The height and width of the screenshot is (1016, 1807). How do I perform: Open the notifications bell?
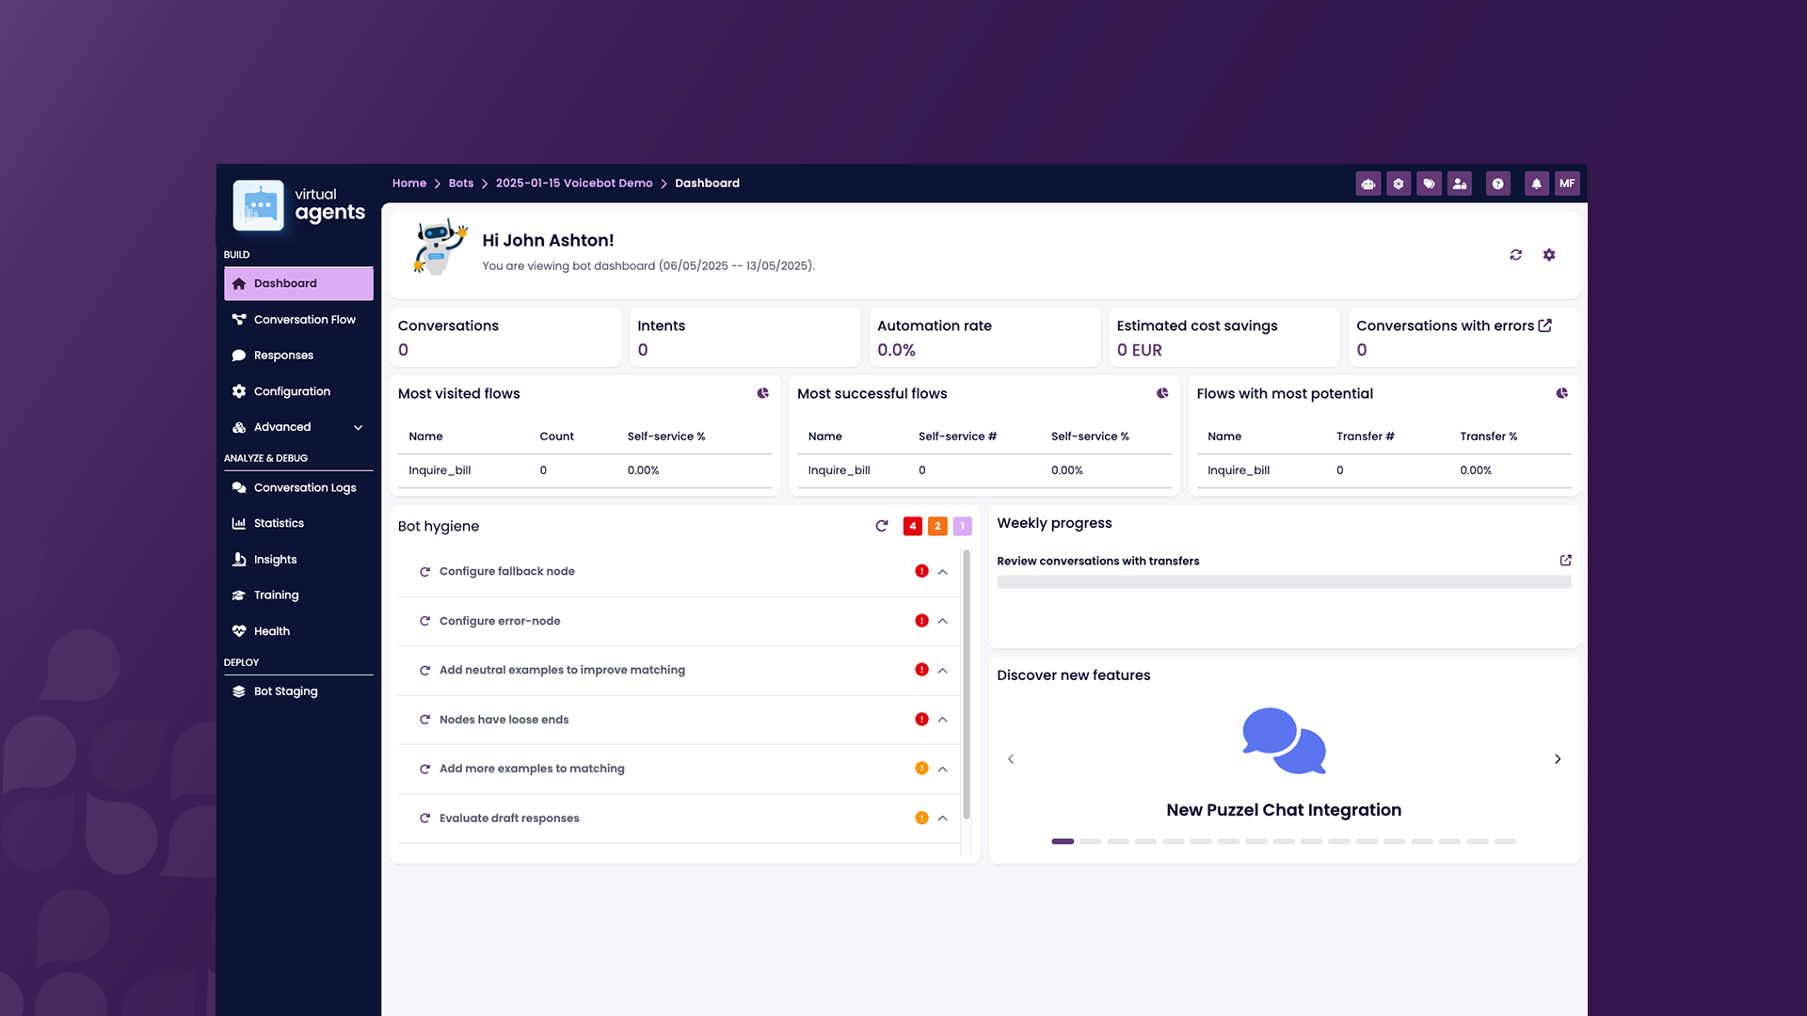pos(1536,183)
